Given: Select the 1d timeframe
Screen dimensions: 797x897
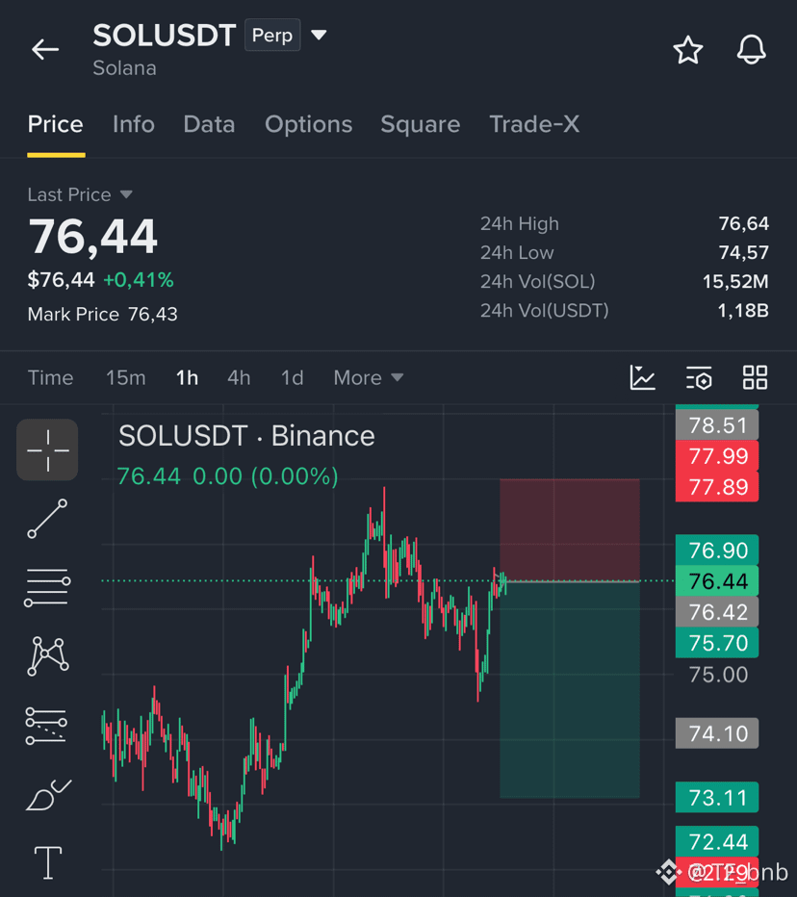Looking at the screenshot, I should [292, 377].
